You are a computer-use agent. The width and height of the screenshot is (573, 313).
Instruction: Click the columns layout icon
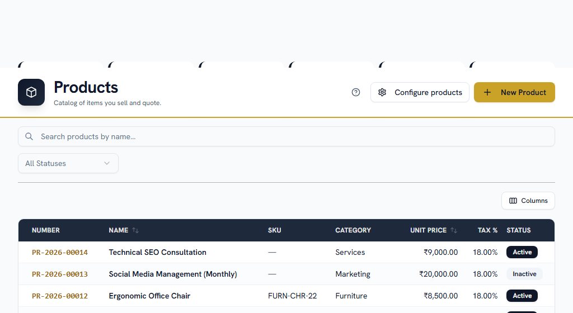(x=513, y=201)
